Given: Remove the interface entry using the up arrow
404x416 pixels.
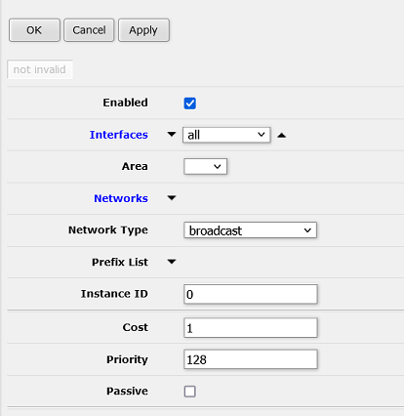Looking at the screenshot, I should click(282, 136).
